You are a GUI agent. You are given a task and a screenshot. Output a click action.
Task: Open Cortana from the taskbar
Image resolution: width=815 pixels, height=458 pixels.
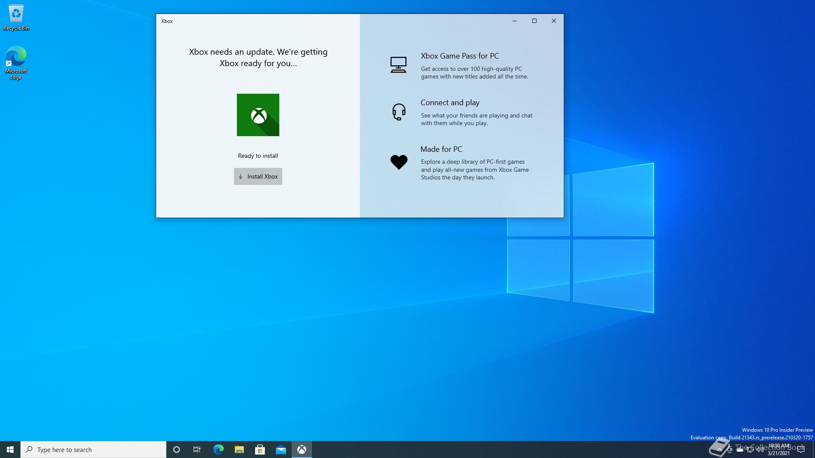[x=177, y=450]
